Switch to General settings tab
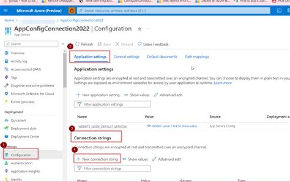The image size is (290, 182). click(x=126, y=57)
